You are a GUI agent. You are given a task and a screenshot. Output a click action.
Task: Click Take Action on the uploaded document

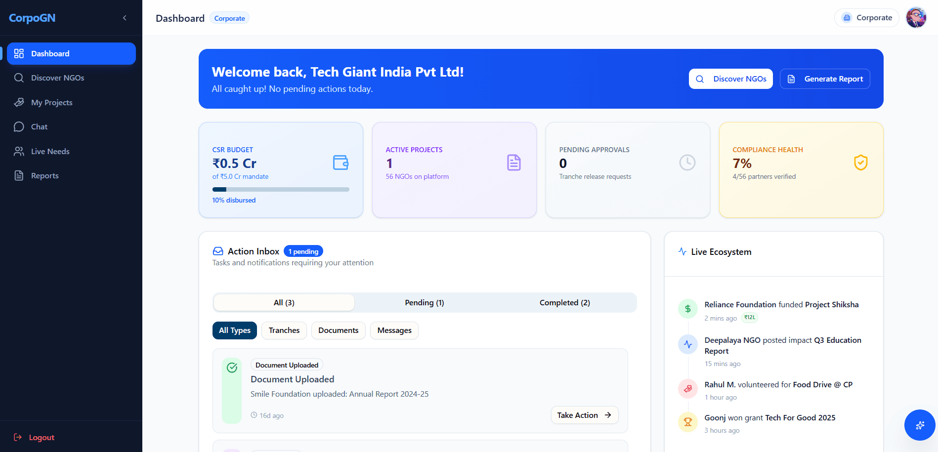pos(584,415)
